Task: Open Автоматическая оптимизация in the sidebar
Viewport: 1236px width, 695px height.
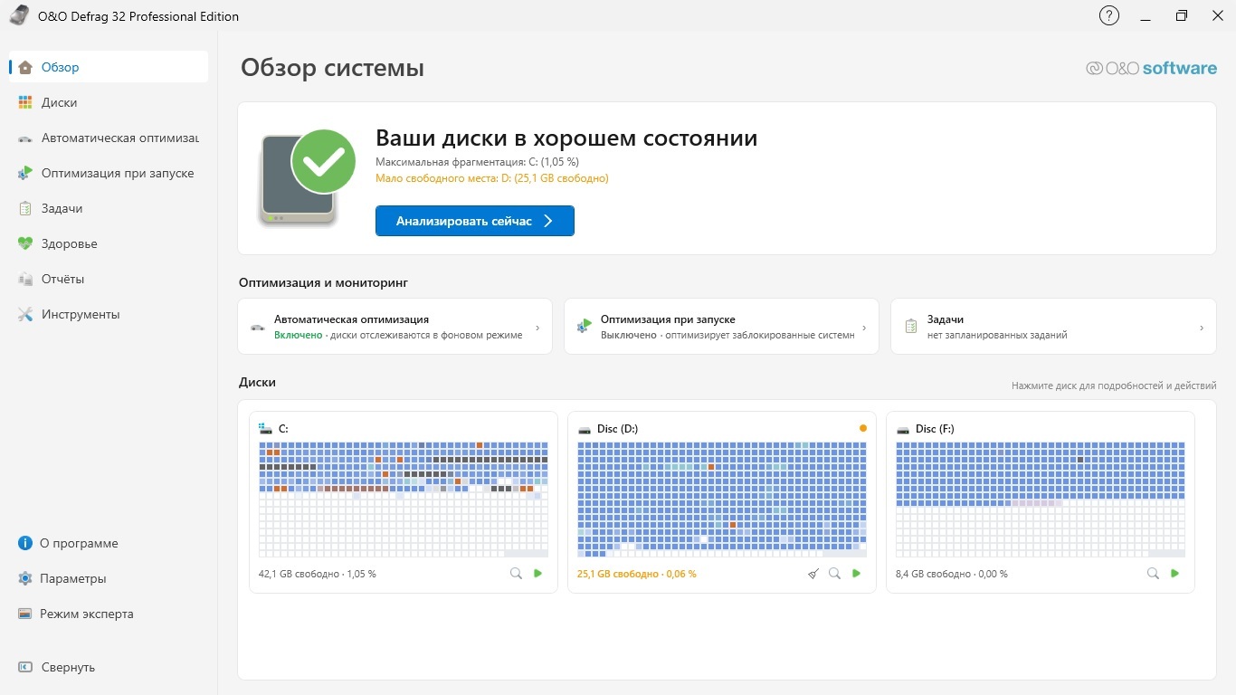Action: [x=109, y=138]
